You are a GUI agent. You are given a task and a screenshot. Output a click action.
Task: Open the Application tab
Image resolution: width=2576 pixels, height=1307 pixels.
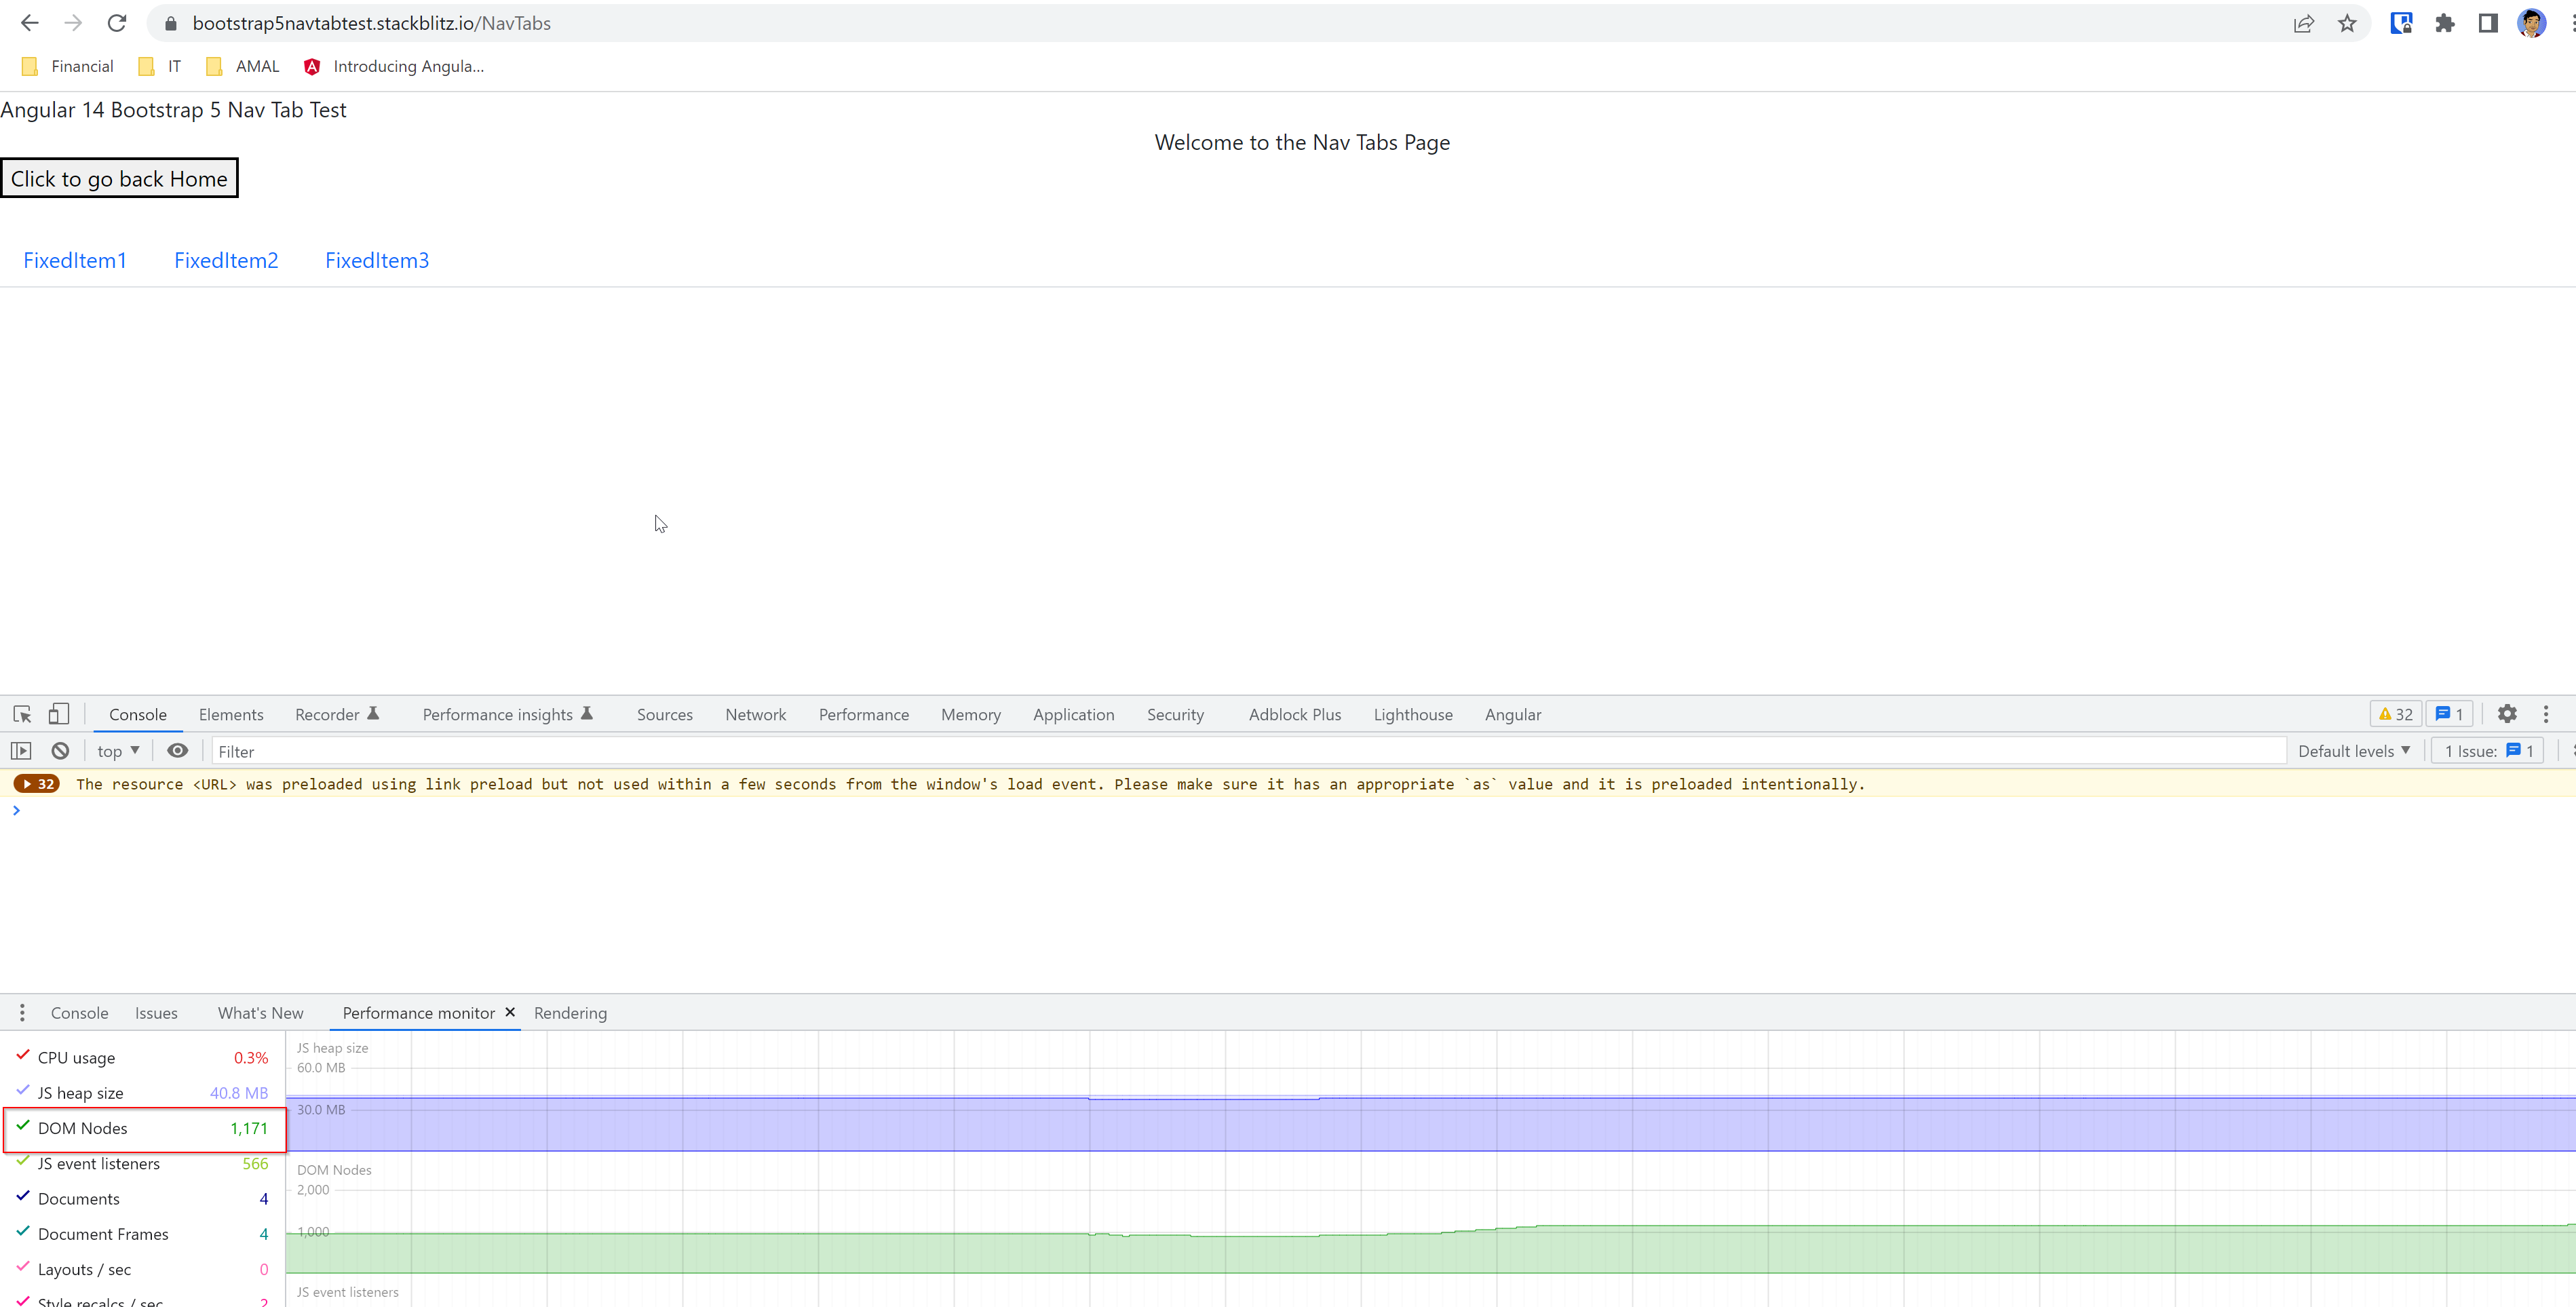(x=1074, y=714)
